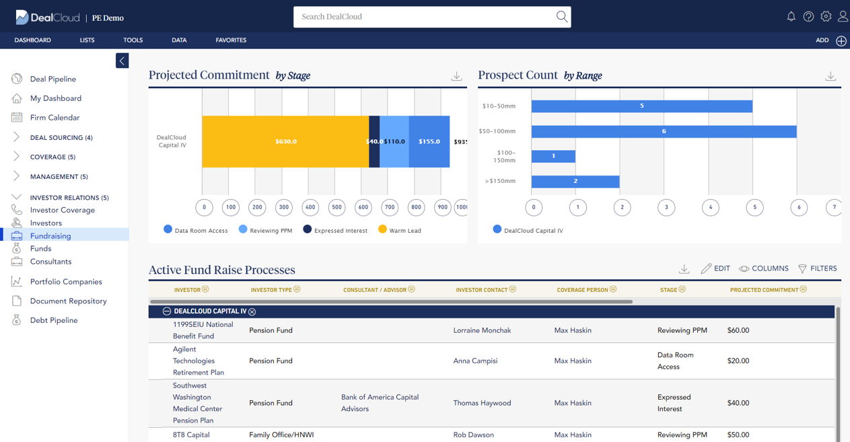850x442 pixels.
Task: Click the Investors people icon
Action: (x=17, y=223)
